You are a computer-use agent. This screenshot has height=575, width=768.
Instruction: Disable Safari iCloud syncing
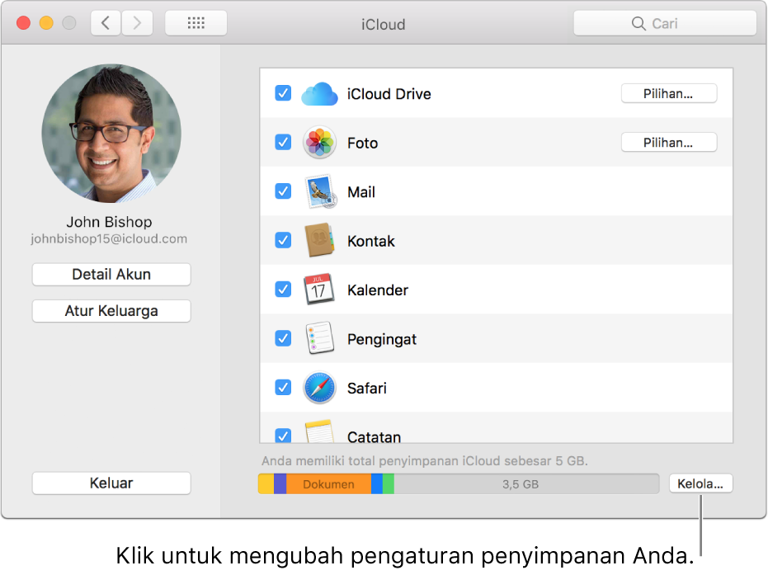click(x=283, y=387)
